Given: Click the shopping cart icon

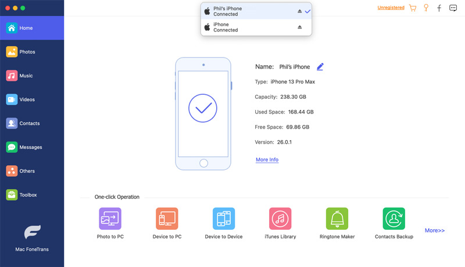Looking at the screenshot, I should pyautogui.click(x=413, y=8).
